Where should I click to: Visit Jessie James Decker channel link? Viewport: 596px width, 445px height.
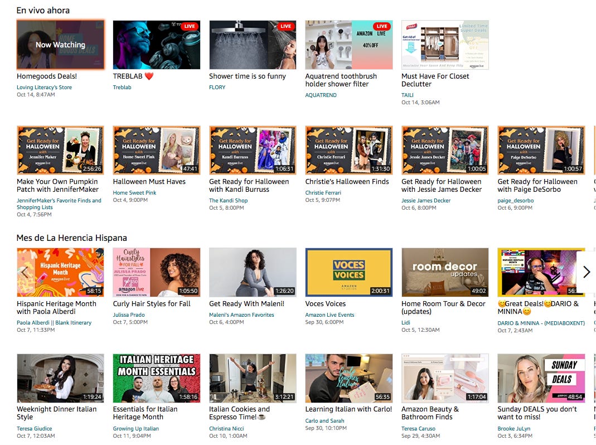pos(426,200)
